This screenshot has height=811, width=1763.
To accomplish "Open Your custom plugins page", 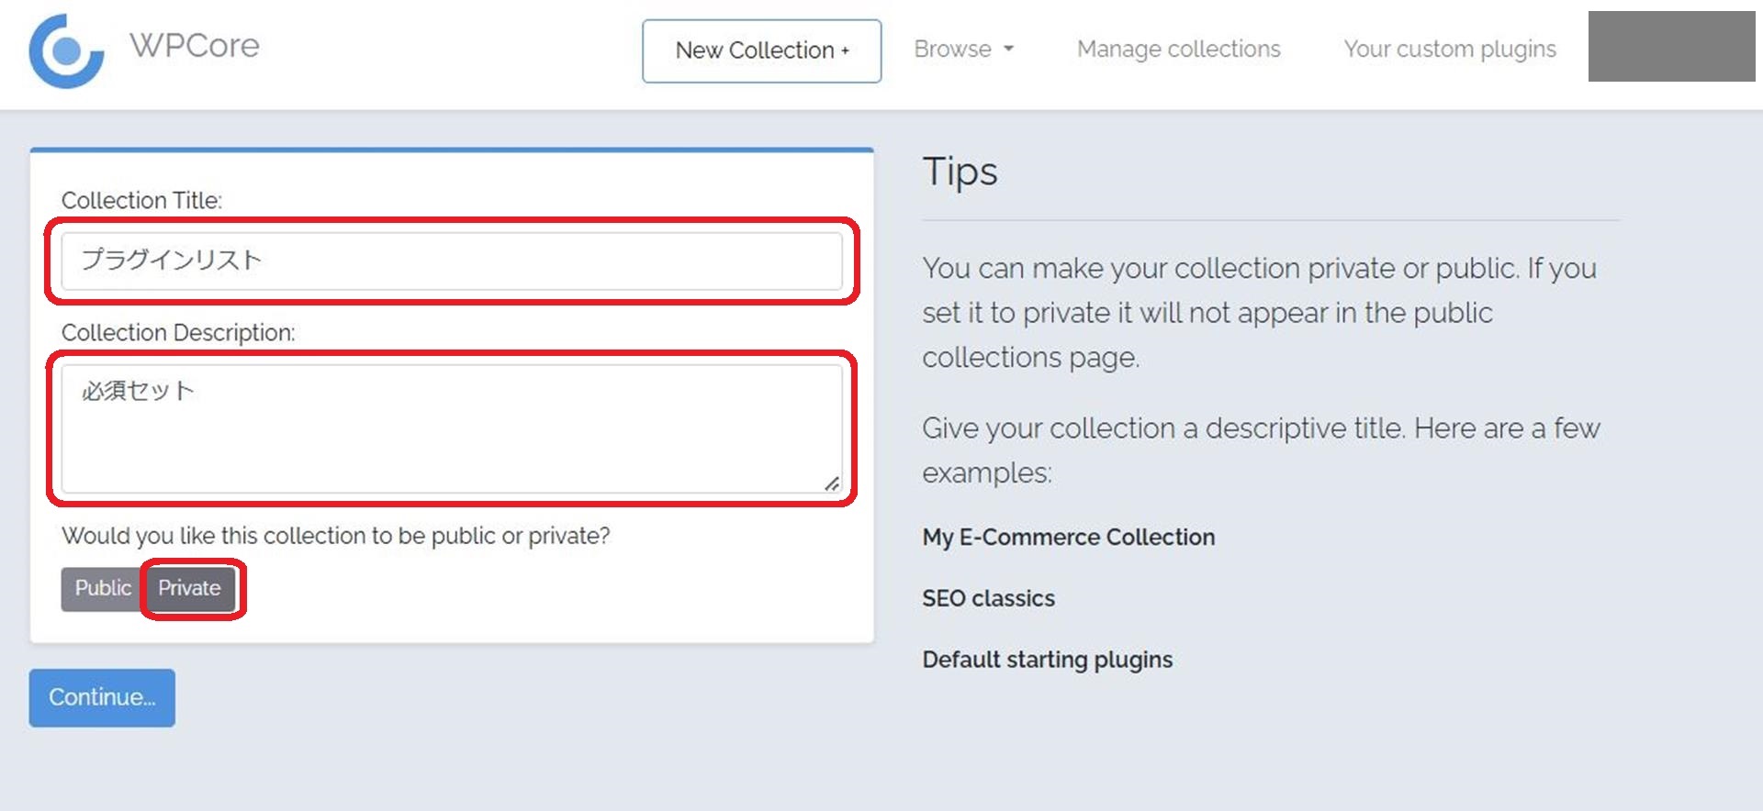I will coord(1449,50).
